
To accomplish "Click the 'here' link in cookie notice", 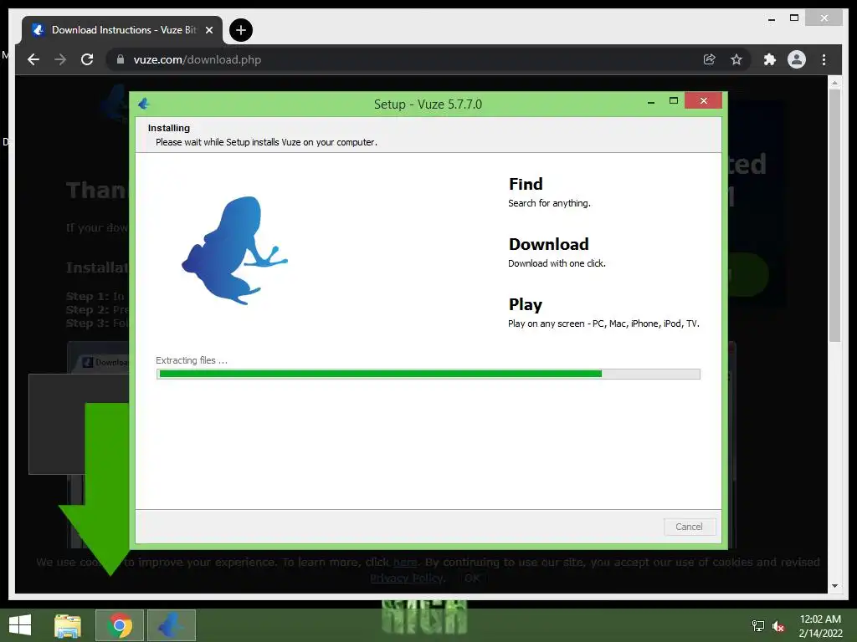I will tap(405, 563).
